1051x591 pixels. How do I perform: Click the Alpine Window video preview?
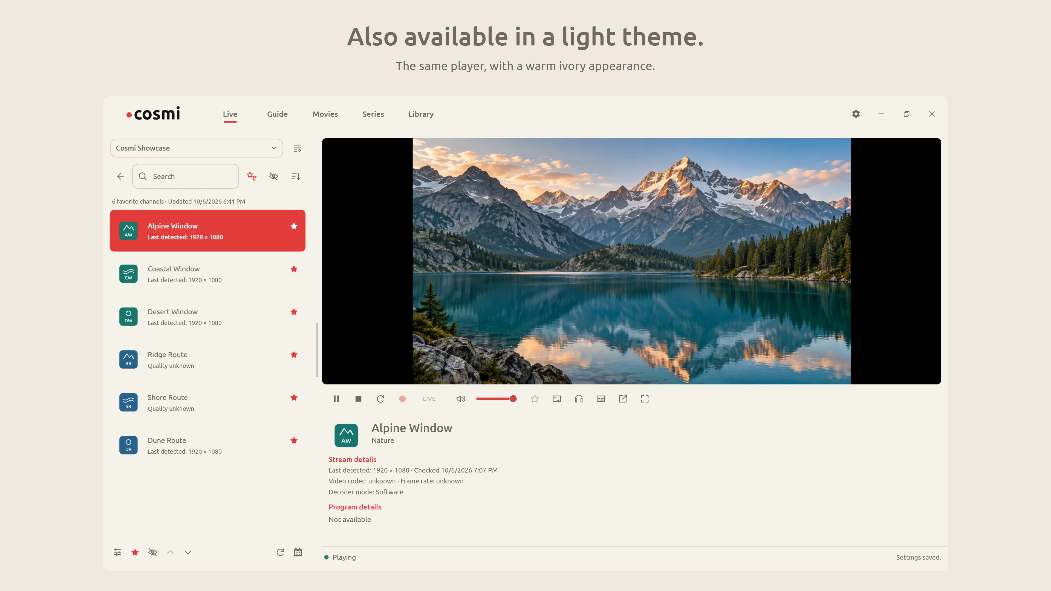click(x=631, y=261)
